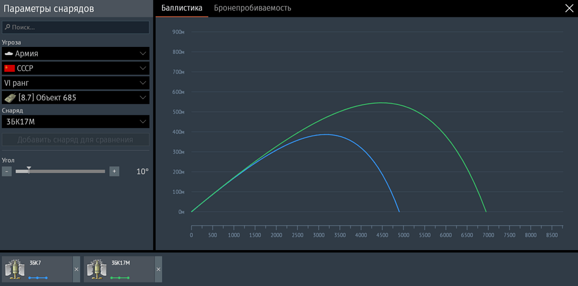Switch to the Бронепробиваемость tab

coord(252,8)
